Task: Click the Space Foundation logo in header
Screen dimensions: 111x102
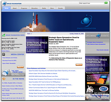Action: click(x=12, y=4)
